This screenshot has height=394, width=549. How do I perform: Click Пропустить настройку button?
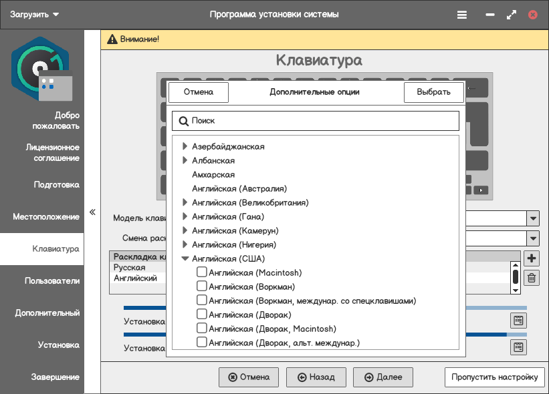point(494,377)
